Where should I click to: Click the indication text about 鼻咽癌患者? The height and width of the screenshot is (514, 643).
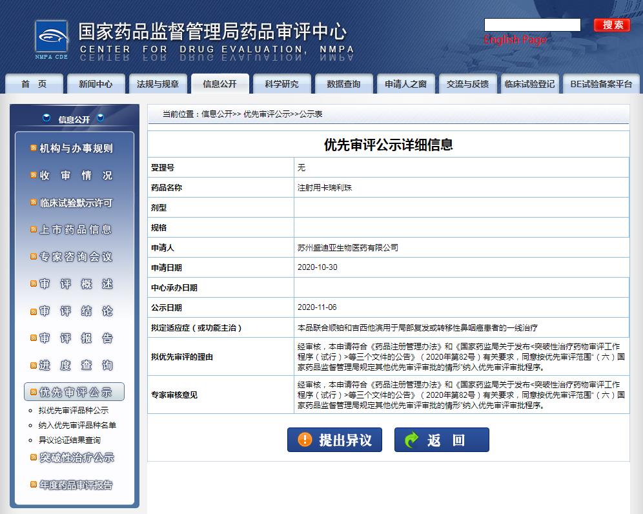(418, 328)
